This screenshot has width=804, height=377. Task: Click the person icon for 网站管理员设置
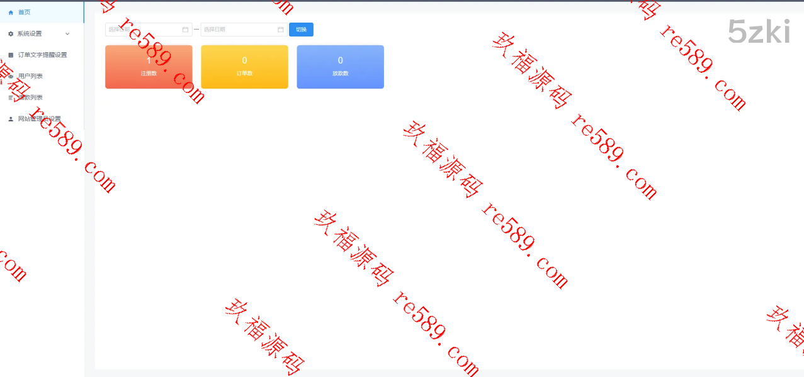point(11,119)
